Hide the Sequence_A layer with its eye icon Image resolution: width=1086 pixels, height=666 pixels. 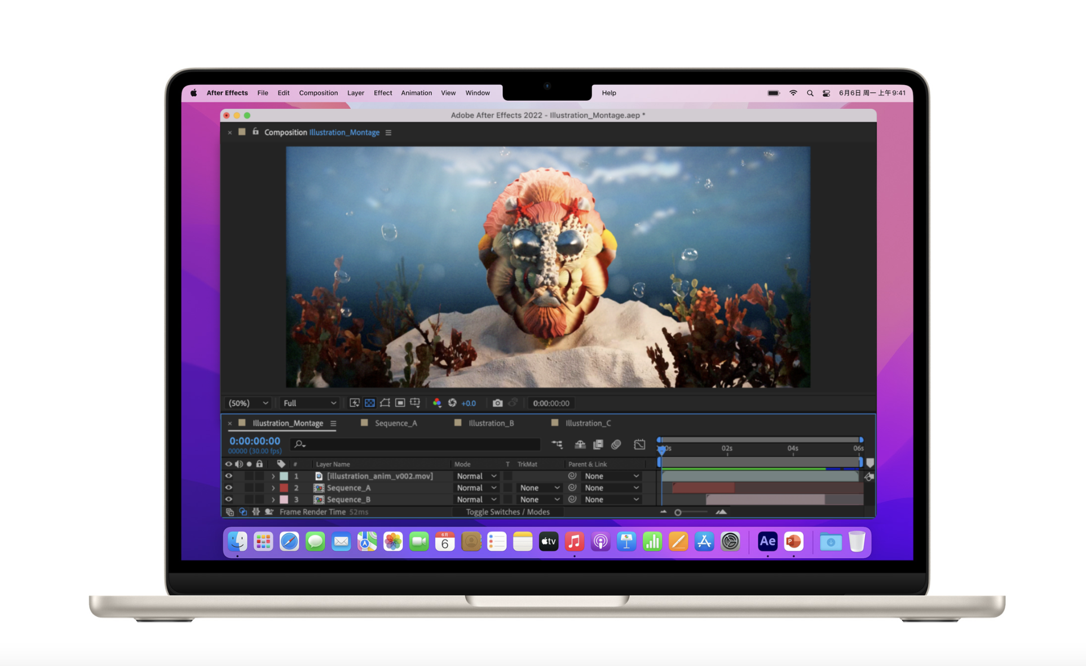point(228,488)
